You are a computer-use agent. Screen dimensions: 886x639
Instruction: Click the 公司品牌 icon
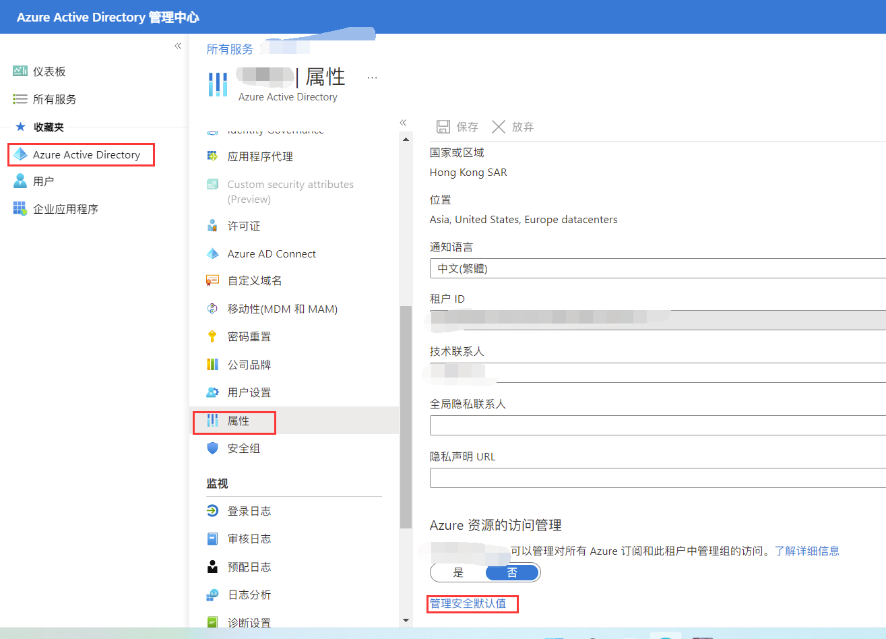[x=212, y=365]
